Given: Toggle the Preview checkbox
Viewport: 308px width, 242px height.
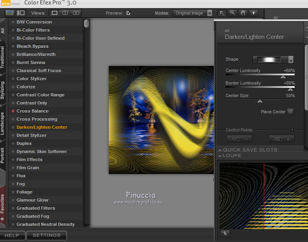Looking at the screenshot, I should [x=128, y=13].
